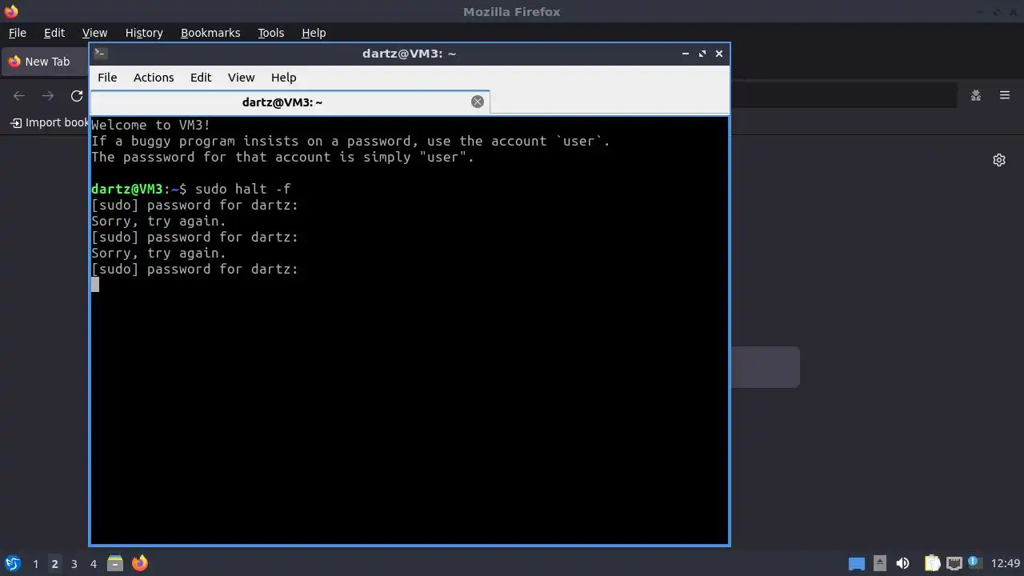Click the terminal icon in title bar
The height and width of the screenshot is (576, 1024).
tap(100, 54)
